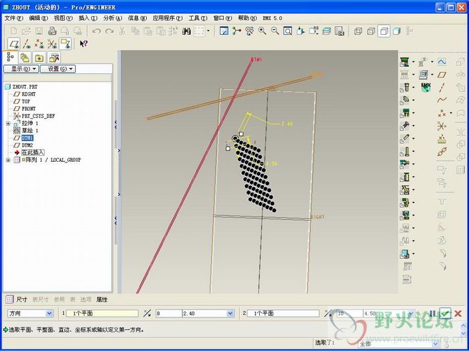
Task: Open the 编辑 menu
Action: click(38, 18)
